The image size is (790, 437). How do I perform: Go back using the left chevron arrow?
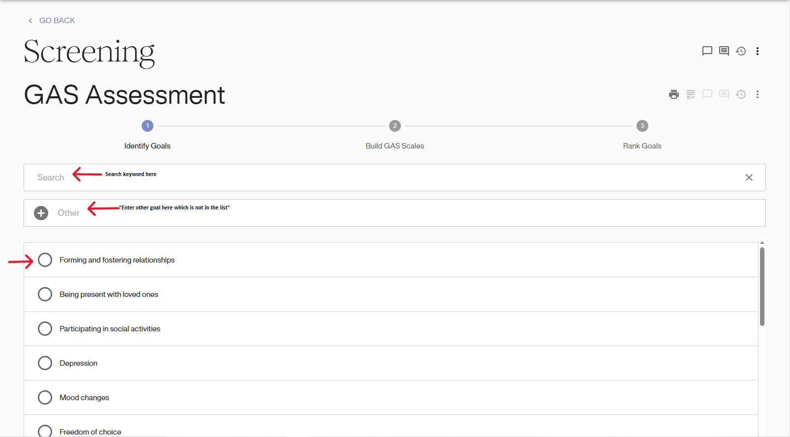(30, 21)
